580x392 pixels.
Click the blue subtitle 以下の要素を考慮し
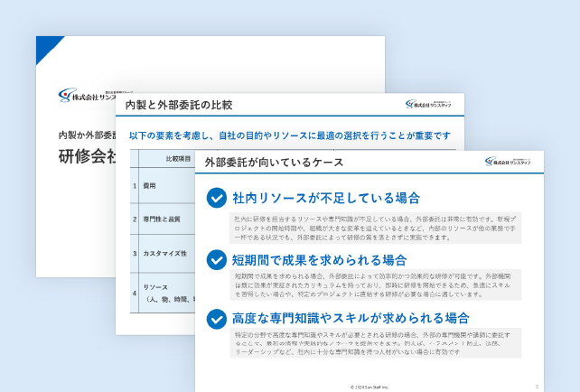click(x=290, y=135)
